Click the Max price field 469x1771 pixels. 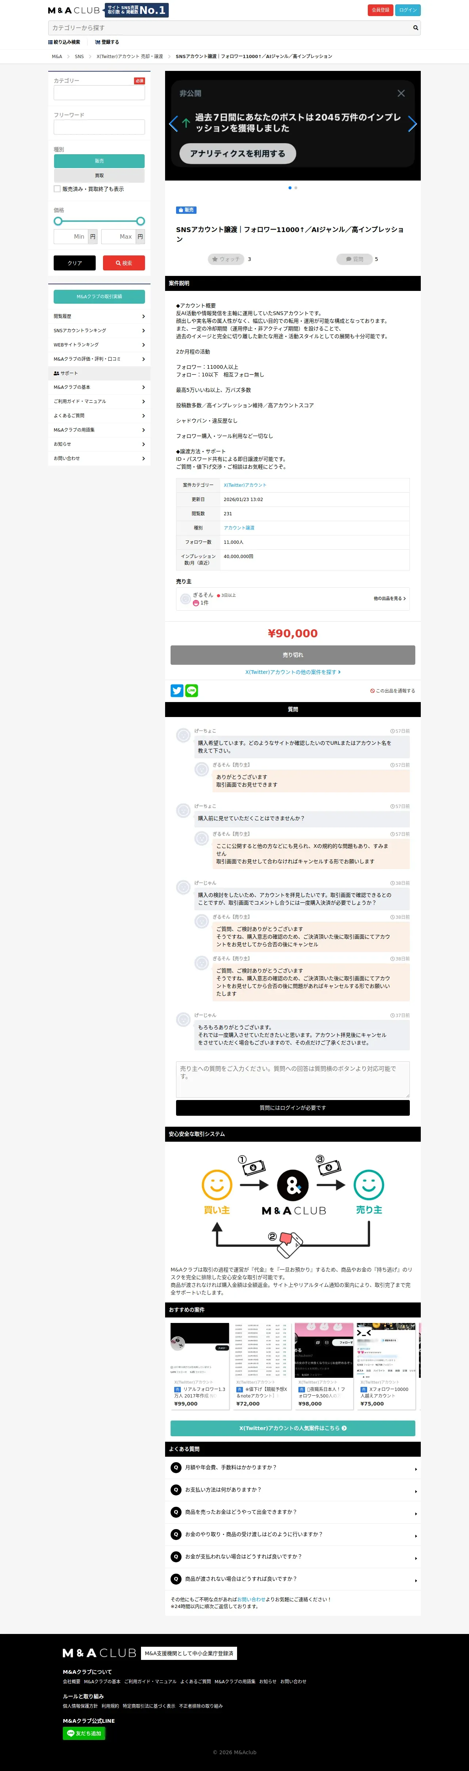pyautogui.click(x=118, y=236)
